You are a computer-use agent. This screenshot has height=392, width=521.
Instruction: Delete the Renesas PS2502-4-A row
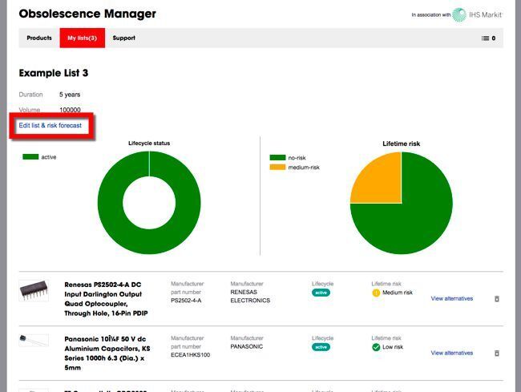point(497,299)
